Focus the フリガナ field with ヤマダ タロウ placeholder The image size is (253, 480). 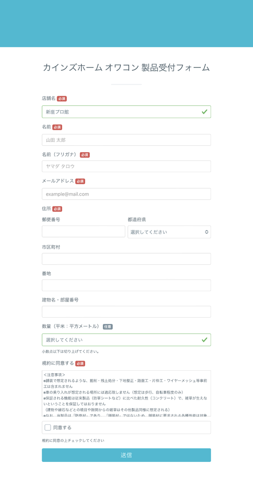click(126, 166)
